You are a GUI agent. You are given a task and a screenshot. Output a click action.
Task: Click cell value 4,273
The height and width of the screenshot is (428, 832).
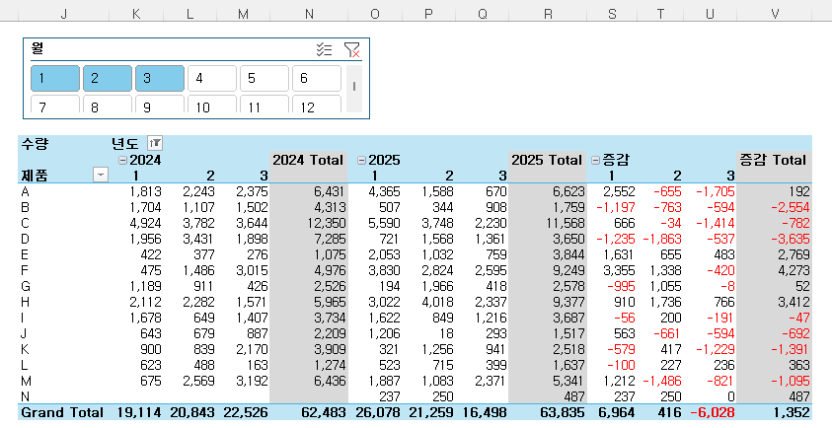click(794, 270)
